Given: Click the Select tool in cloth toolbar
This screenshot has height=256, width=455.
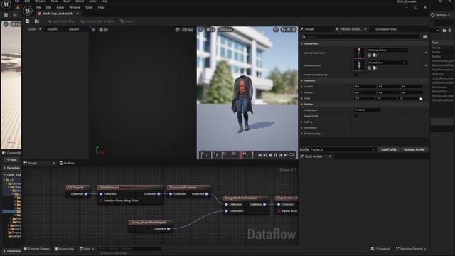Looking at the screenshot, I should (x=127, y=21).
